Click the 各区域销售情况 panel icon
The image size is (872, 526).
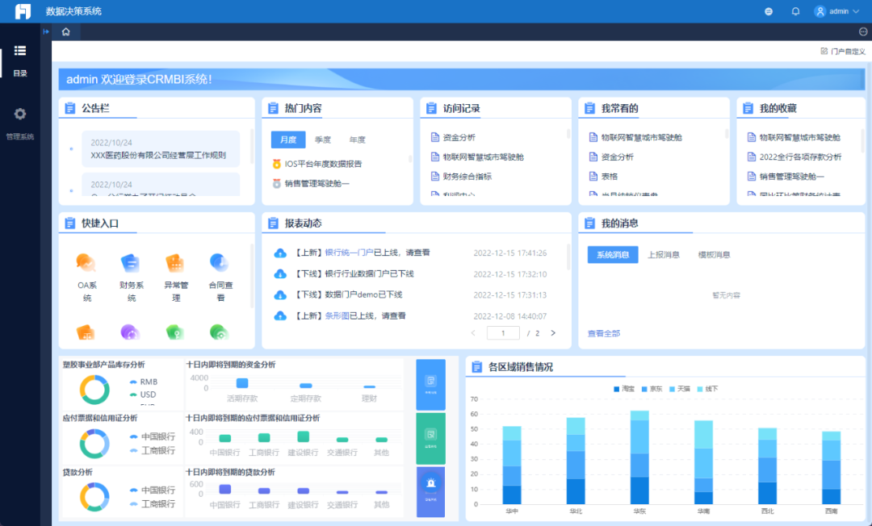pos(476,367)
